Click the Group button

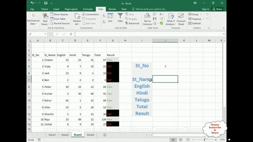point(193,14)
